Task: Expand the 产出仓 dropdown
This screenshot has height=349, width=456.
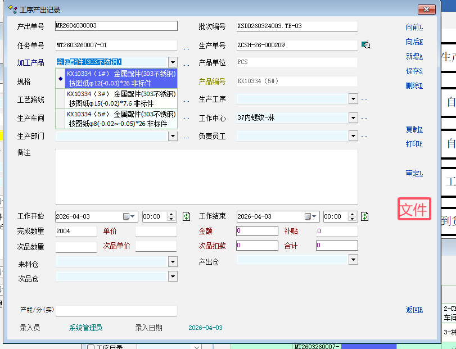Action: pyautogui.click(x=353, y=259)
